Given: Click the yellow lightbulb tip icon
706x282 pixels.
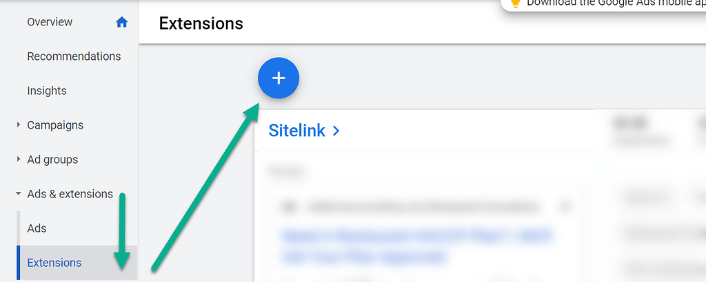Looking at the screenshot, I should tap(514, 3).
